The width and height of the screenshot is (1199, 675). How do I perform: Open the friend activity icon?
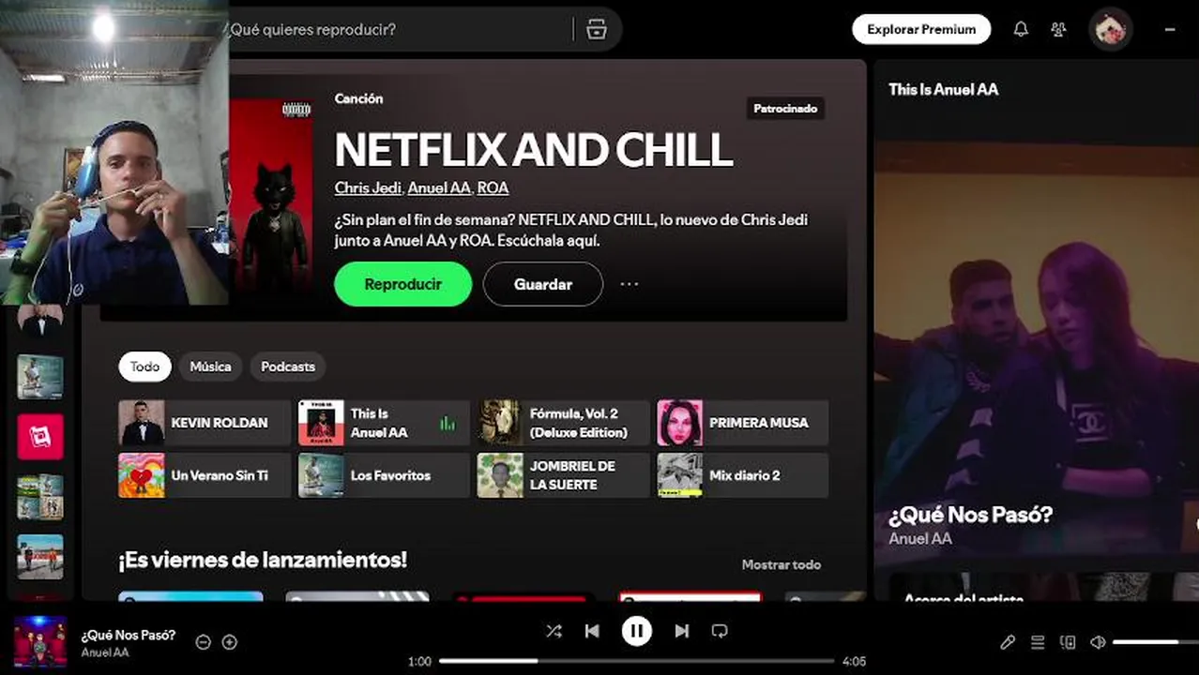(1058, 29)
